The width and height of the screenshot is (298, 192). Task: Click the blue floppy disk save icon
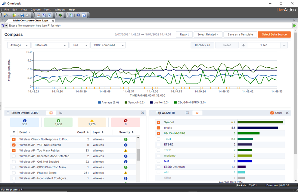pos(23,15)
